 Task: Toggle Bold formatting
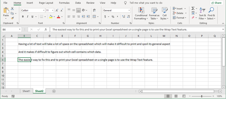pyautogui.click(x=23, y=17)
